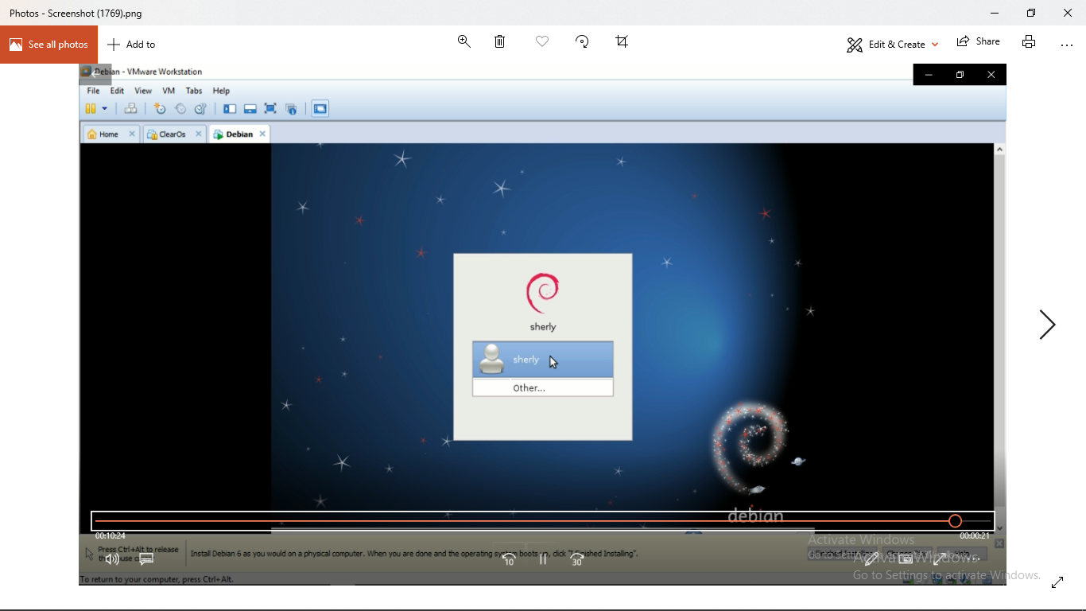Open the Edit & Create dropdown
This screenshot has width=1086, height=611.
coord(892,45)
